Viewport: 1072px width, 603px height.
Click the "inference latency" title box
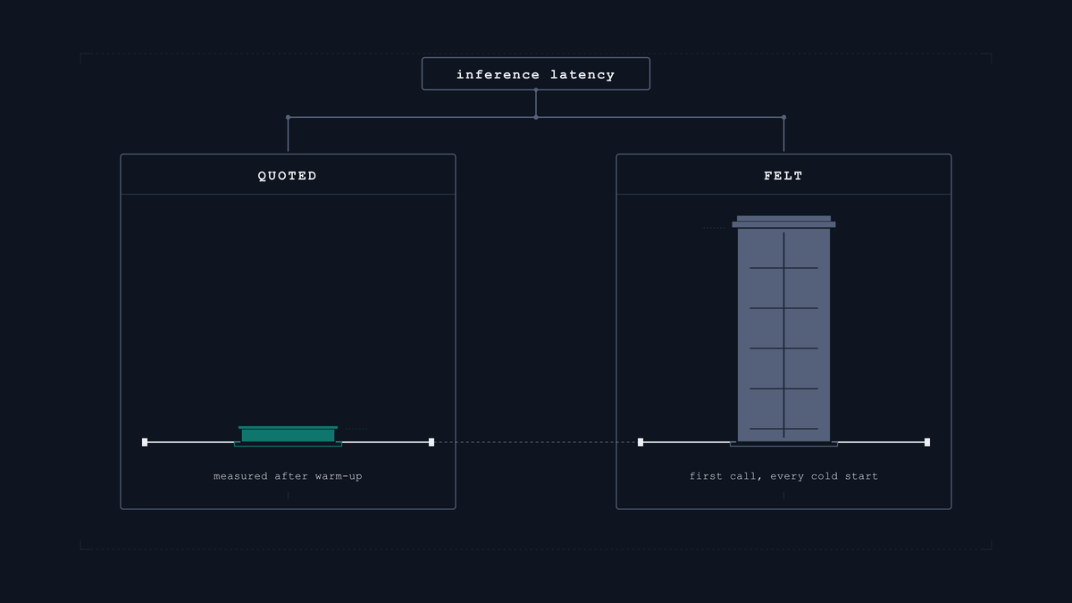click(x=536, y=74)
